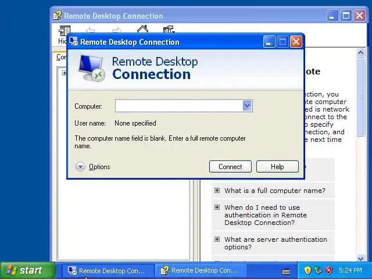Click the help window title bar icon

click(x=57, y=16)
